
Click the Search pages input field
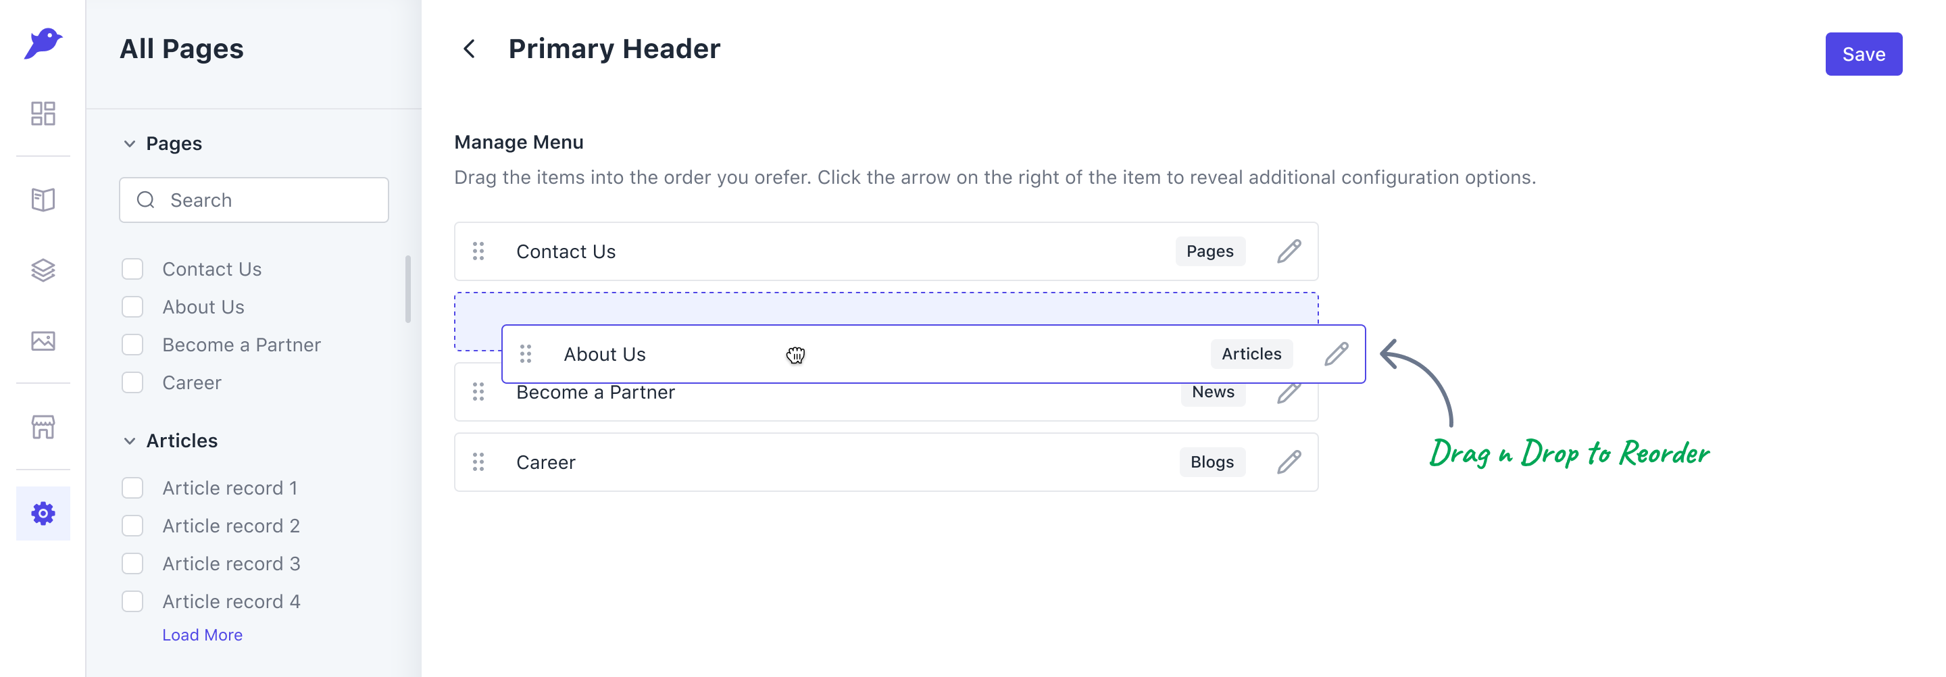click(254, 200)
